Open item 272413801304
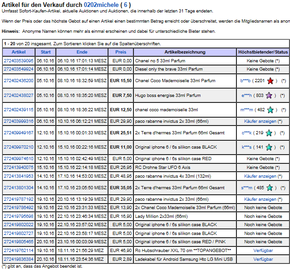This screenshot has height=270, width=290. (18, 188)
